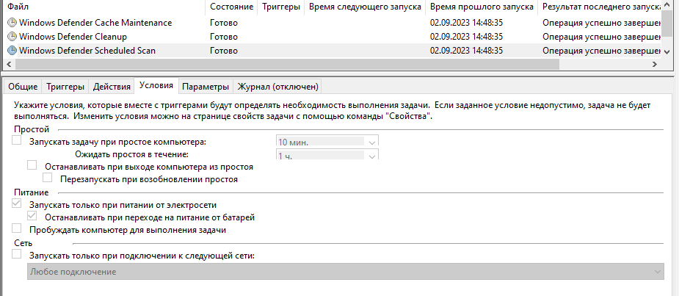This screenshot has height=296, width=679.
Task: Select the Windows Defender Scheduled Scan task name
Action: 87,51
